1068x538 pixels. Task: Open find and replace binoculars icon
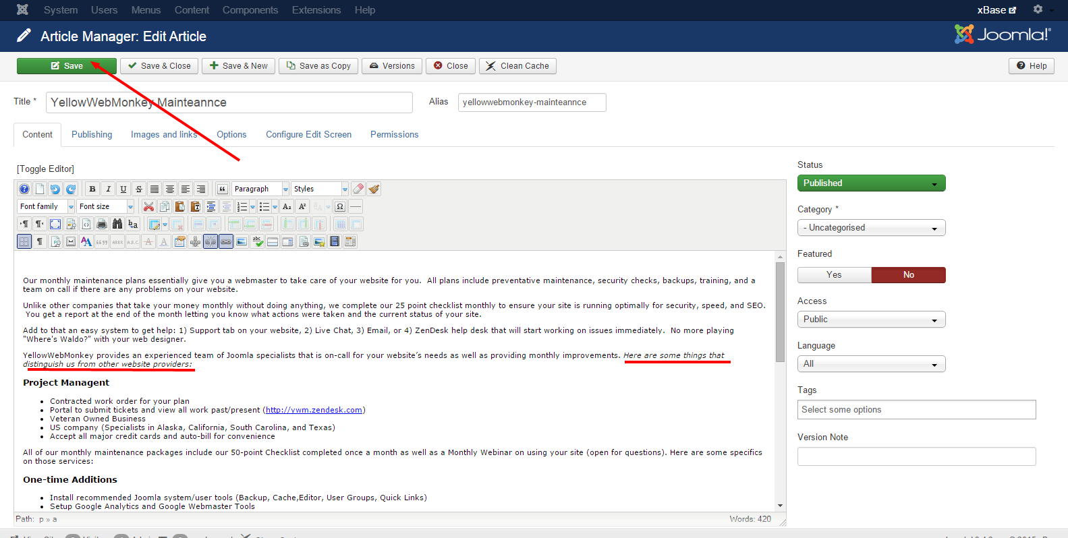(117, 224)
